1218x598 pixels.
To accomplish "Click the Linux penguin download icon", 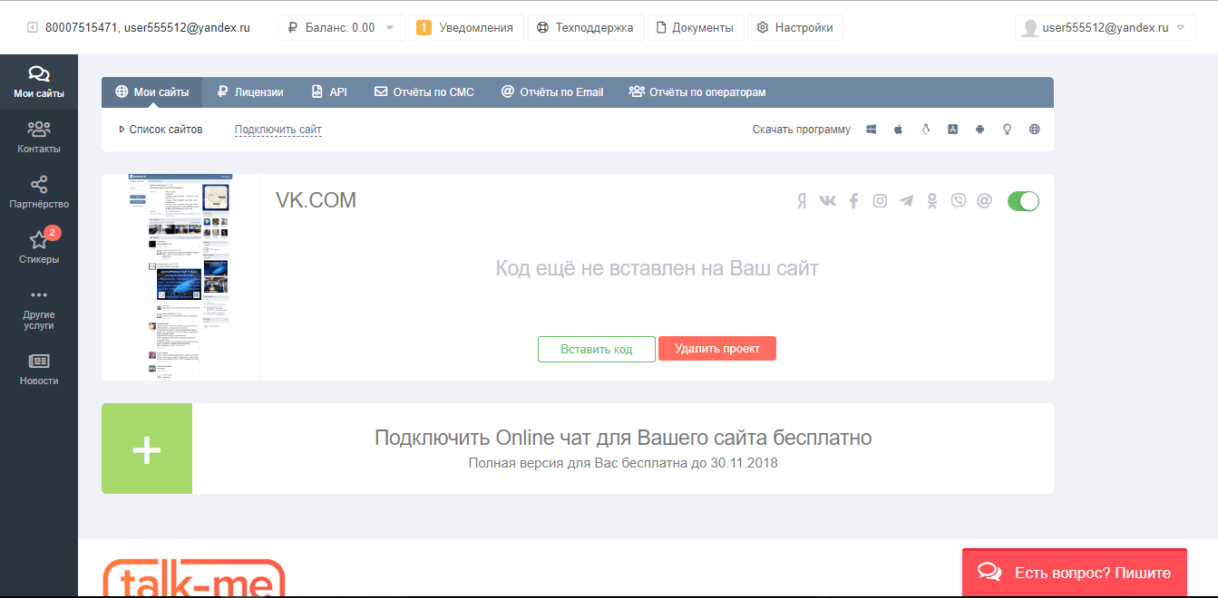I will pos(925,130).
